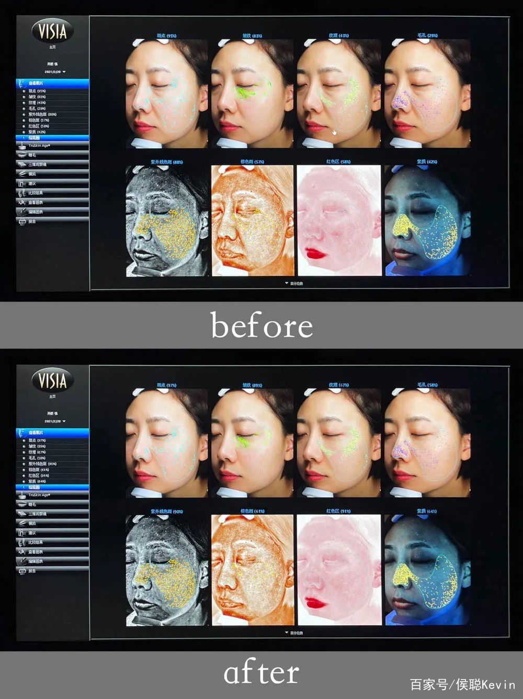Open the 毛孔 (29%) face thumbnail
Image resolution: width=523 pixels, height=699 pixels.
coord(427,93)
